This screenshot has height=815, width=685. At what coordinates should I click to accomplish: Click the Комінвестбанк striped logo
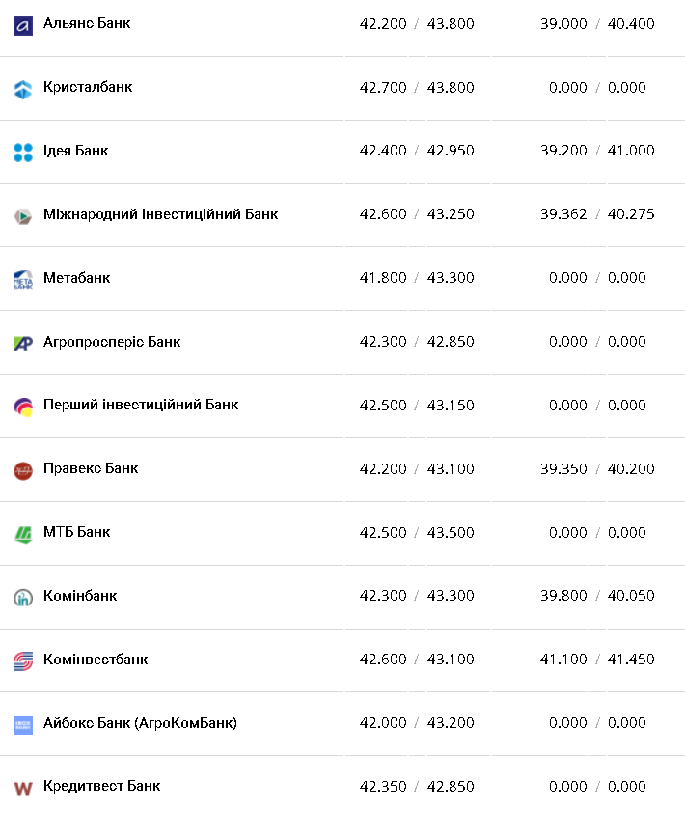(23, 661)
